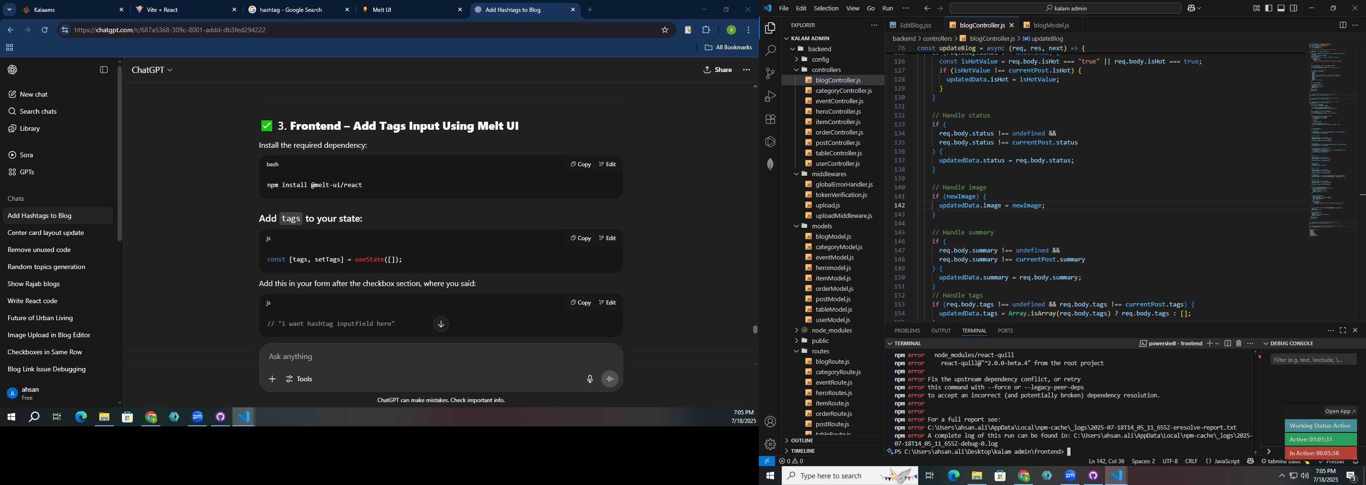
Task: Split the terminal in VS Code panel
Action: (x=1227, y=343)
